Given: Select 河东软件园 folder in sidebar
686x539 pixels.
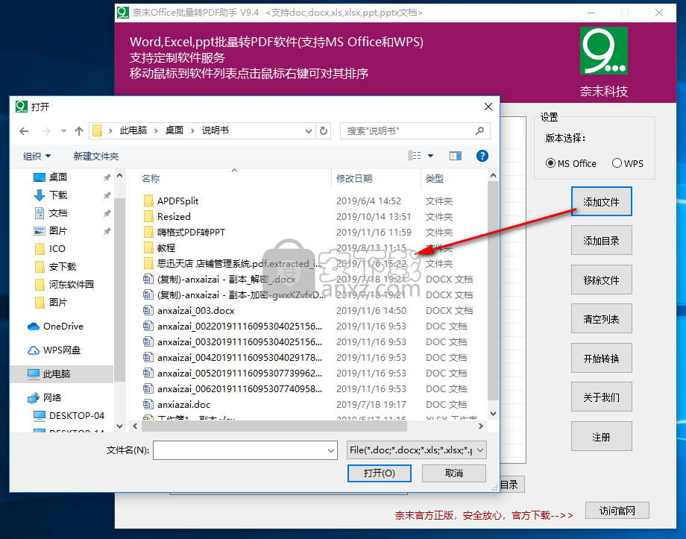Looking at the screenshot, I should 71,285.
